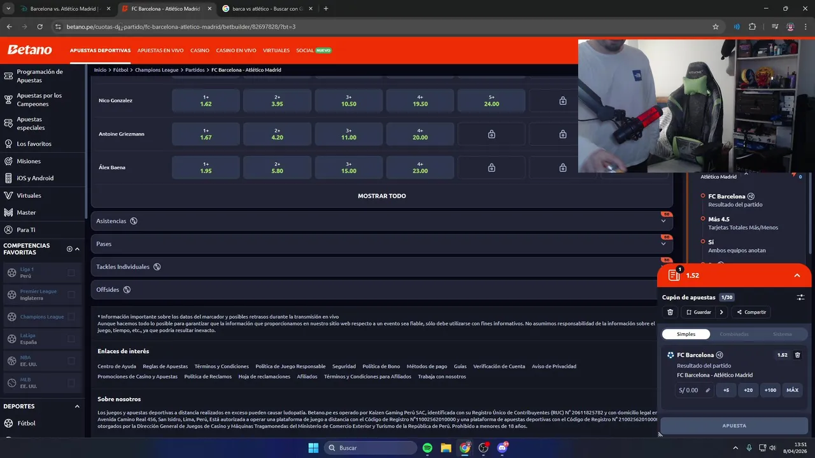Add +20 to the stake
Viewport: 815px width, 458px height.
[748, 390]
